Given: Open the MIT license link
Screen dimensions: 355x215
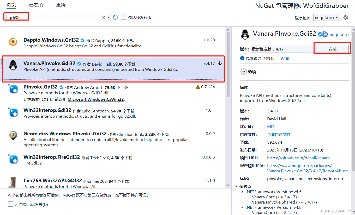Looking at the screenshot, I should 271,127.
